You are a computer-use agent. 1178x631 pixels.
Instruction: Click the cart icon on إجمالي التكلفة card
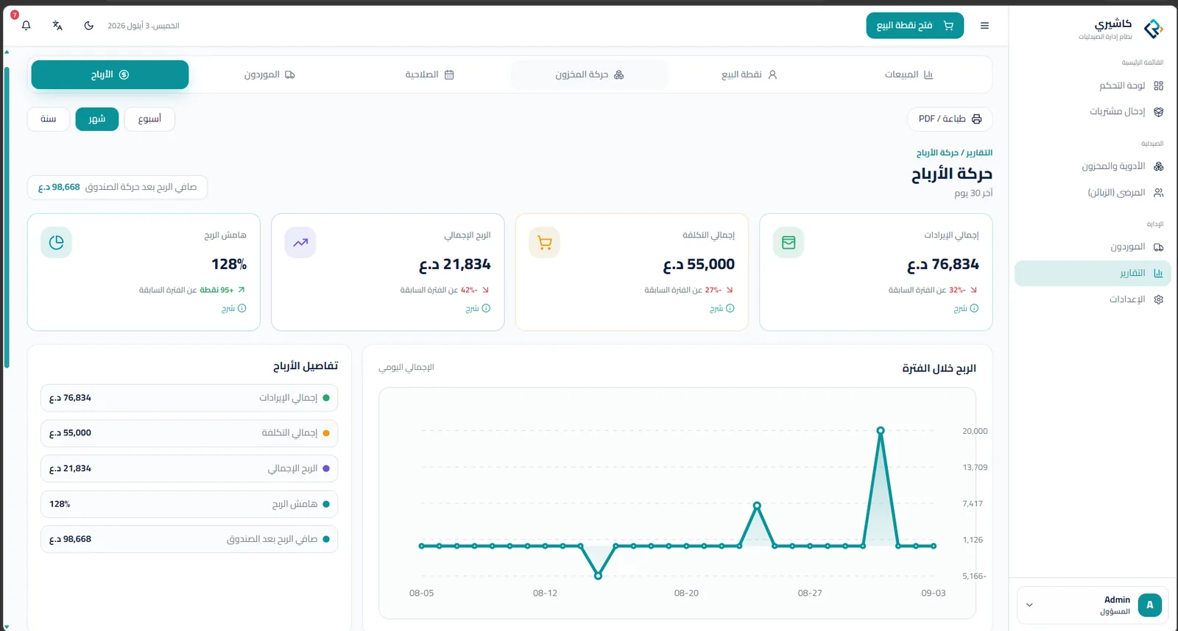point(545,243)
